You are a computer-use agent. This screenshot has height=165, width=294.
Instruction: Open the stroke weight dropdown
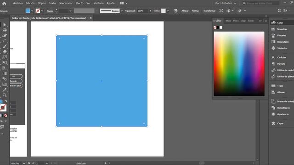[x=70, y=11]
